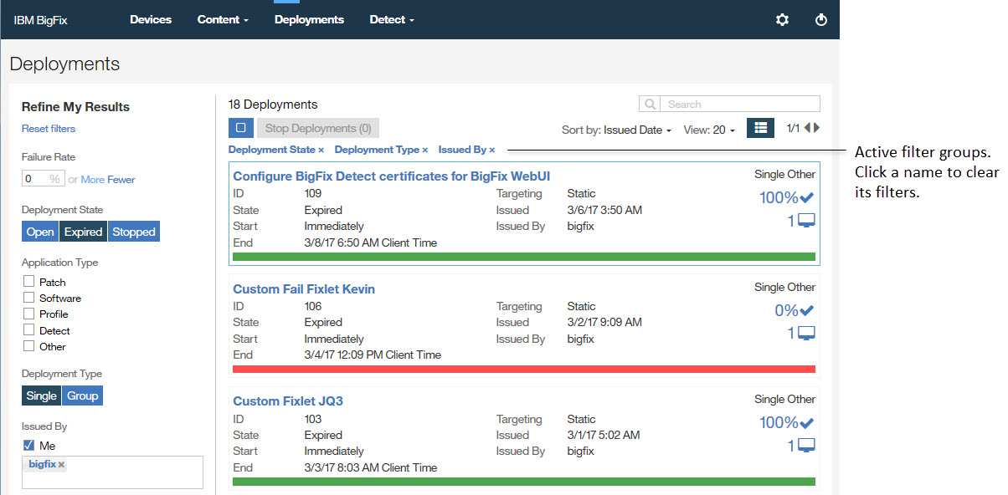Viewport: 1008px width, 495px height.
Task: Switch to list view icon
Action: pyautogui.click(x=760, y=128)
